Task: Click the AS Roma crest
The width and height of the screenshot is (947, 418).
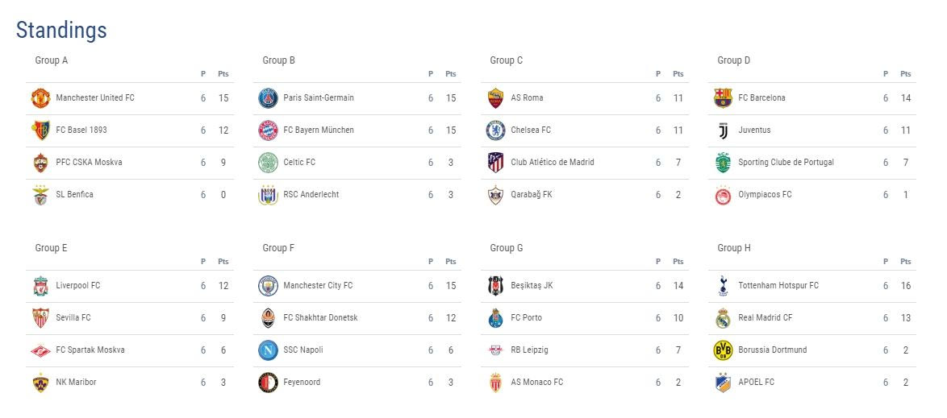Action: 495,98
